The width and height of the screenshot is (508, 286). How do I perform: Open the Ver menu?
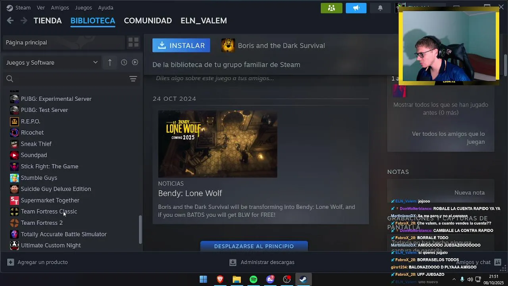tap(40, 8)
